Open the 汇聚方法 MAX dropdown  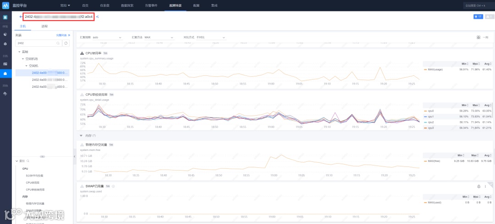[x=159, y=37]
